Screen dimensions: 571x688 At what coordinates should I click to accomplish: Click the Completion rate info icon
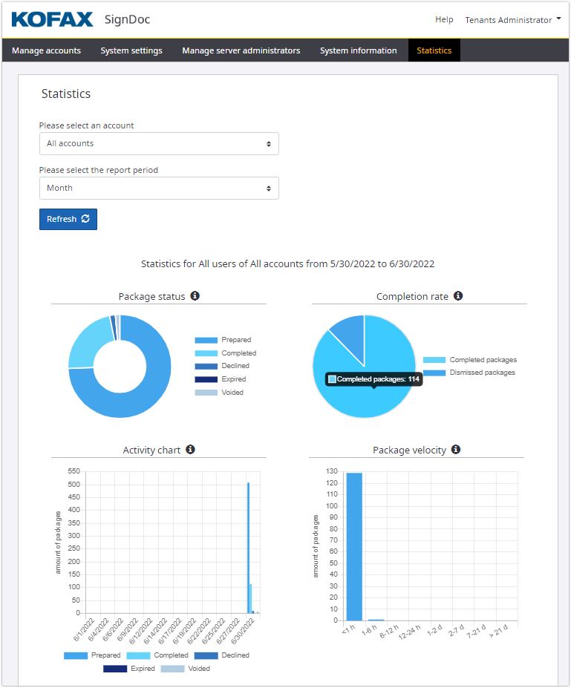click(x=458, y=296)
